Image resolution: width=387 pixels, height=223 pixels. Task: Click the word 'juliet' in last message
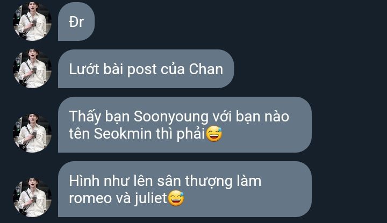(x=151, y=199)
